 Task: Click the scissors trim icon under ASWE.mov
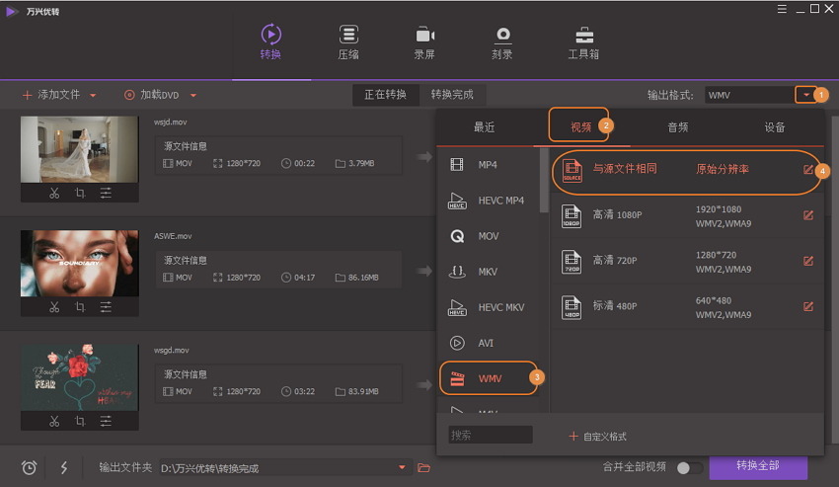pos(54,307)
